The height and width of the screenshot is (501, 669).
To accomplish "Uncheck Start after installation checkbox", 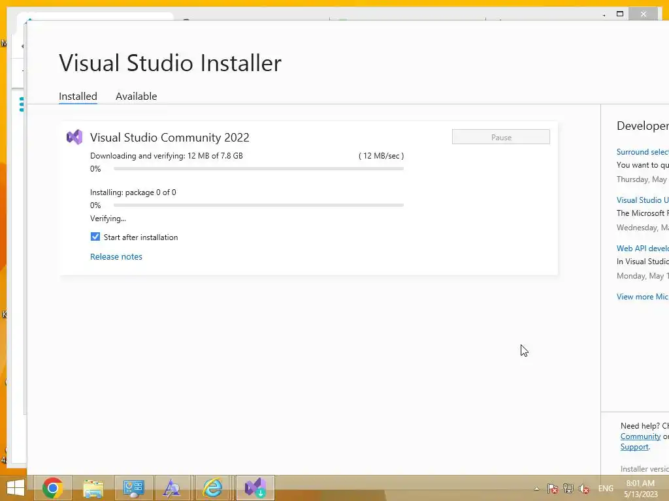I will tap(95, 237).
